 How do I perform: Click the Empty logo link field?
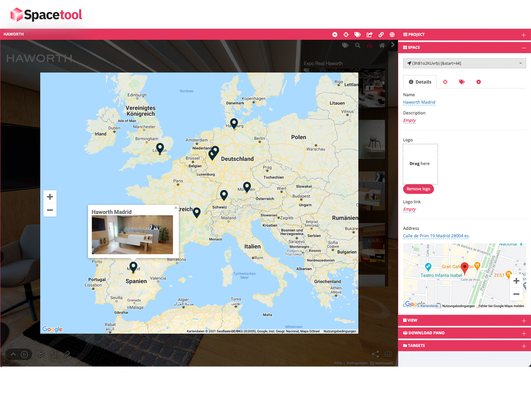click(409, 209)
